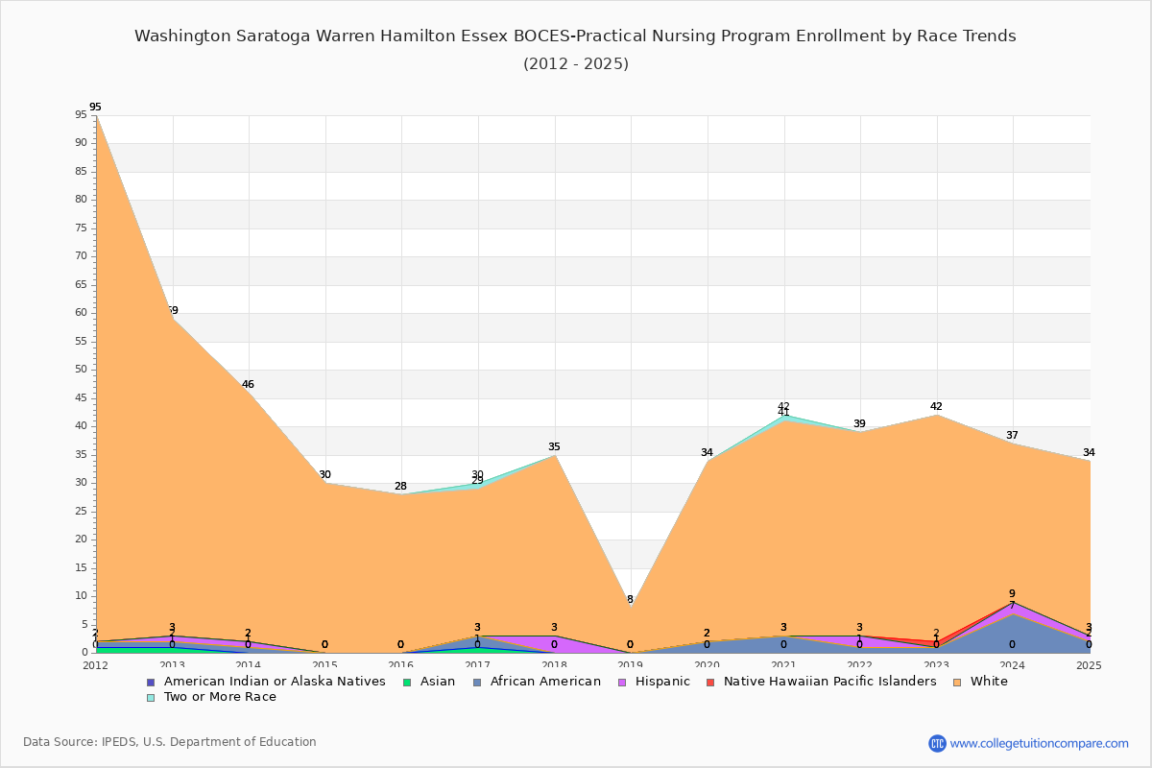The width and height of the screenshot is (1152, 768).
Task: Click the purple Hispanic legend marker
Action: (x=623, y=683)
